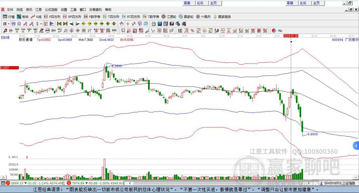Open the T四方形 tool
This screenshot has height=193, width=359.
[111, 17]
